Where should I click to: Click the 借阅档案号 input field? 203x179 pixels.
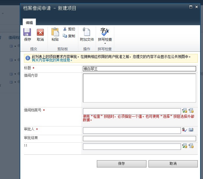tap(132, 111)
